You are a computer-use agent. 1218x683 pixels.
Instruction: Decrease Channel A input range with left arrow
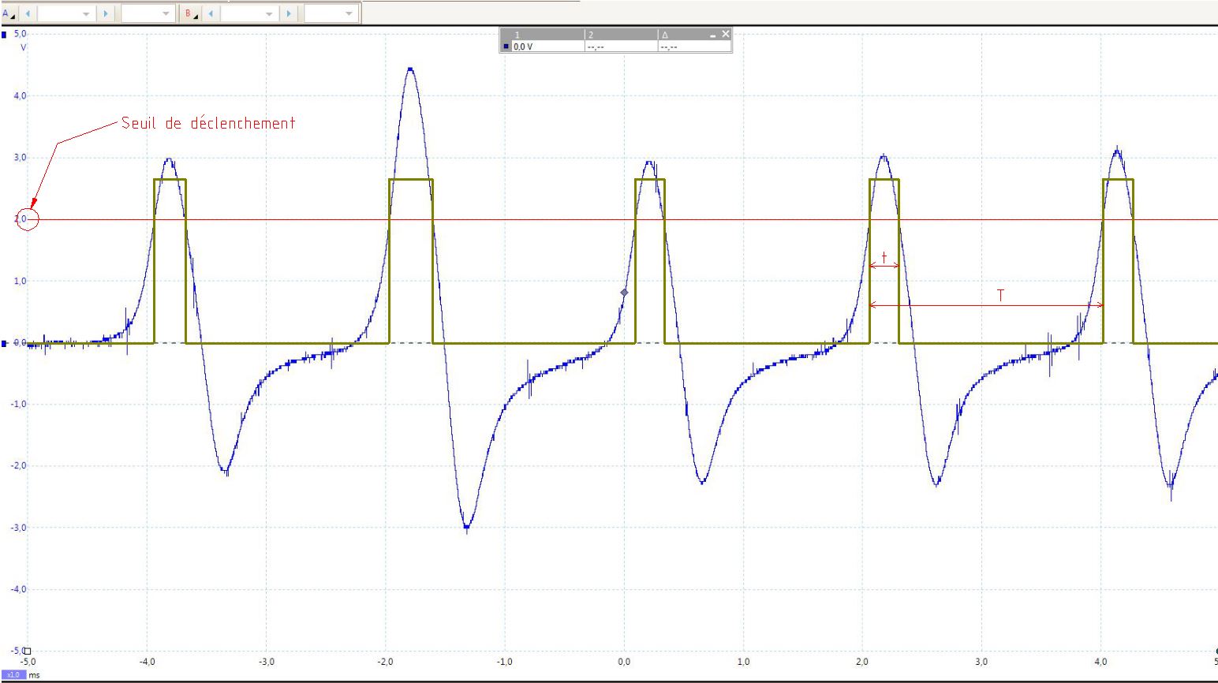coord(28,13)
